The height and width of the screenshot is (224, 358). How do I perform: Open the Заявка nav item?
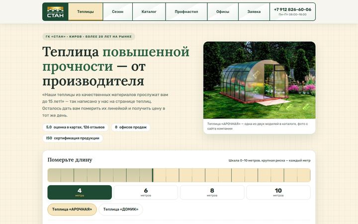point(254,11)
